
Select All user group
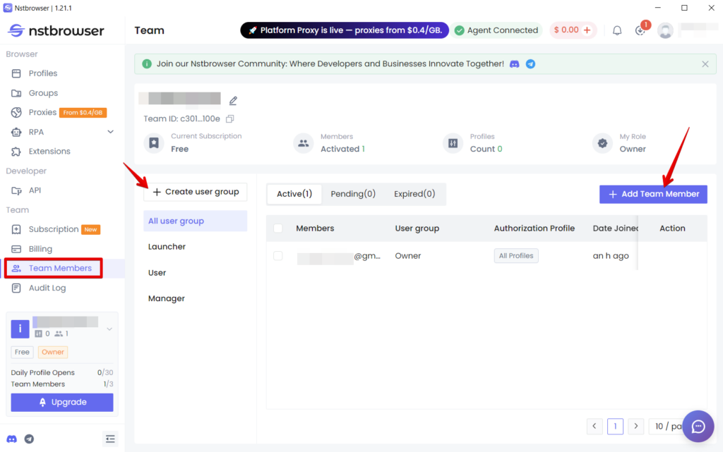[195, 221]
